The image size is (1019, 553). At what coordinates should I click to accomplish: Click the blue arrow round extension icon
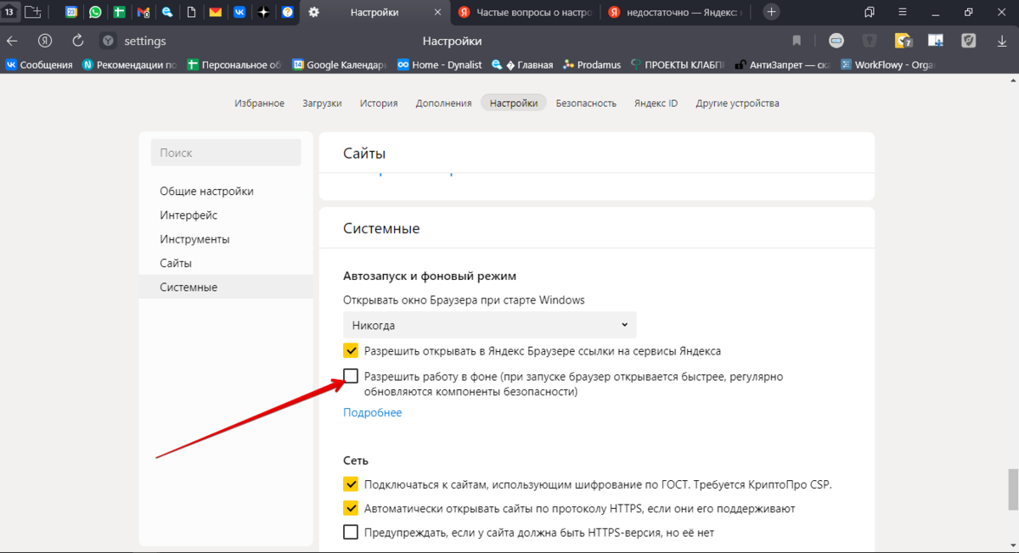pos(836,41)
